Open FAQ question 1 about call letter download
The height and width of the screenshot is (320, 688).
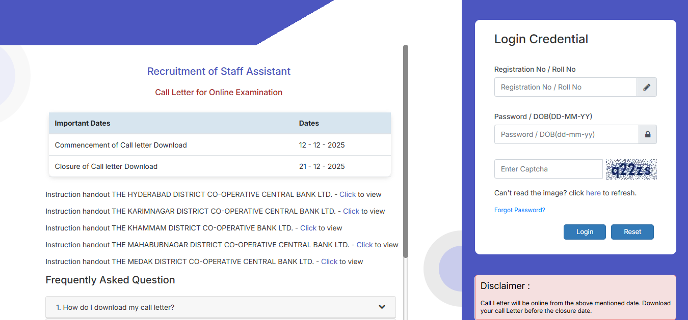[115, 307]
